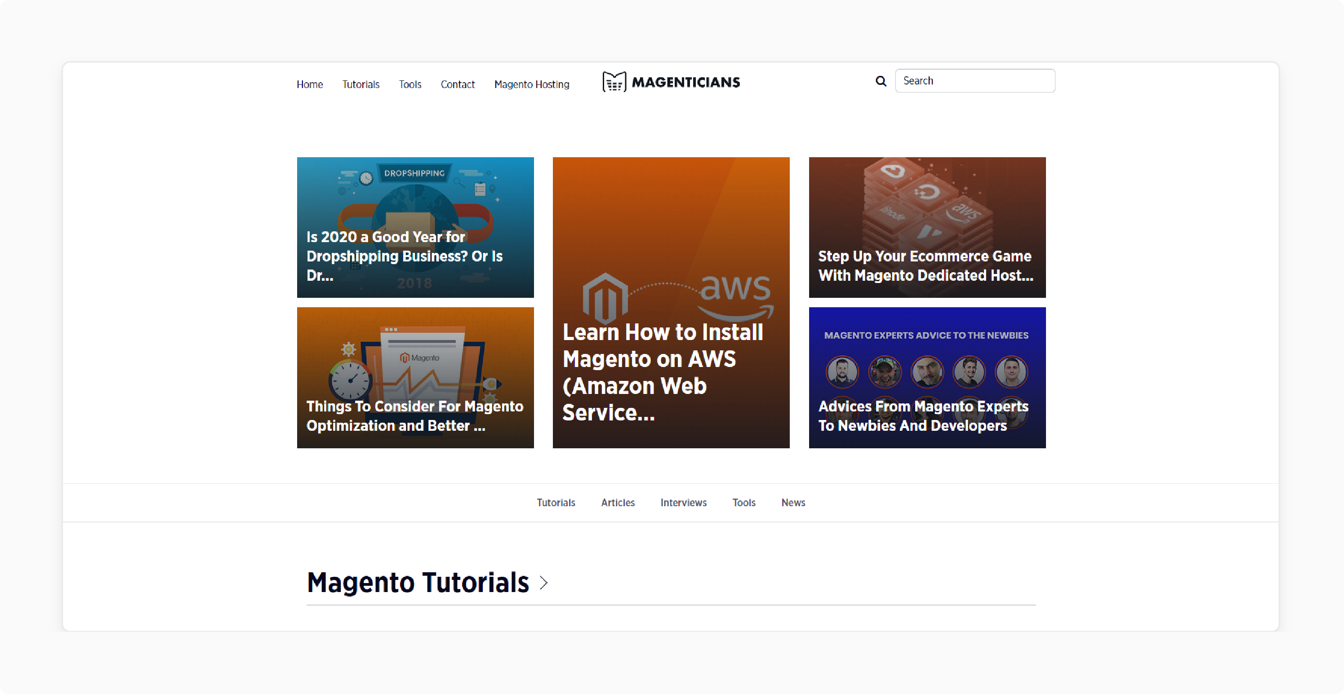Click the Tools content tab
This screenshot has width=1344, height=694.
pos(744,502)
